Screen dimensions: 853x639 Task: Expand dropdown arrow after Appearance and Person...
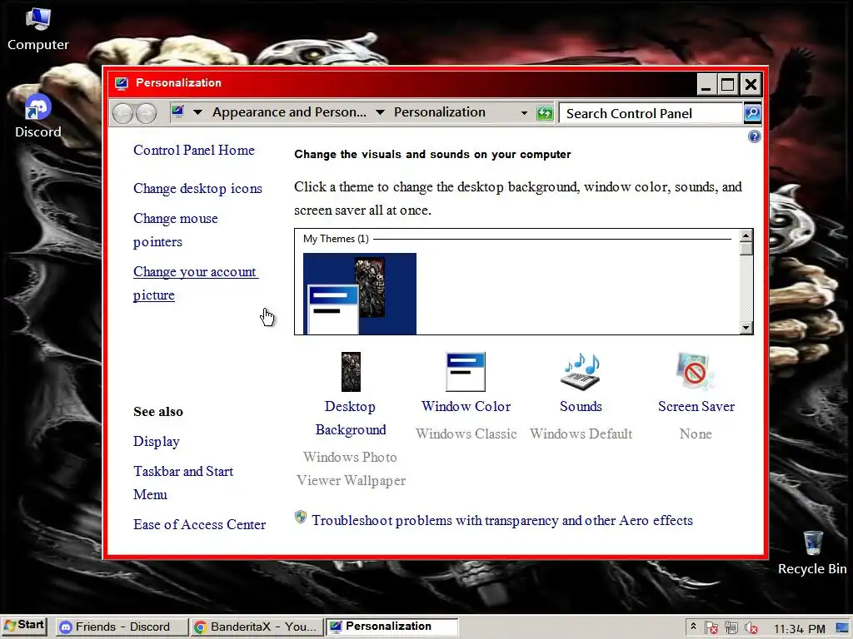380,112
